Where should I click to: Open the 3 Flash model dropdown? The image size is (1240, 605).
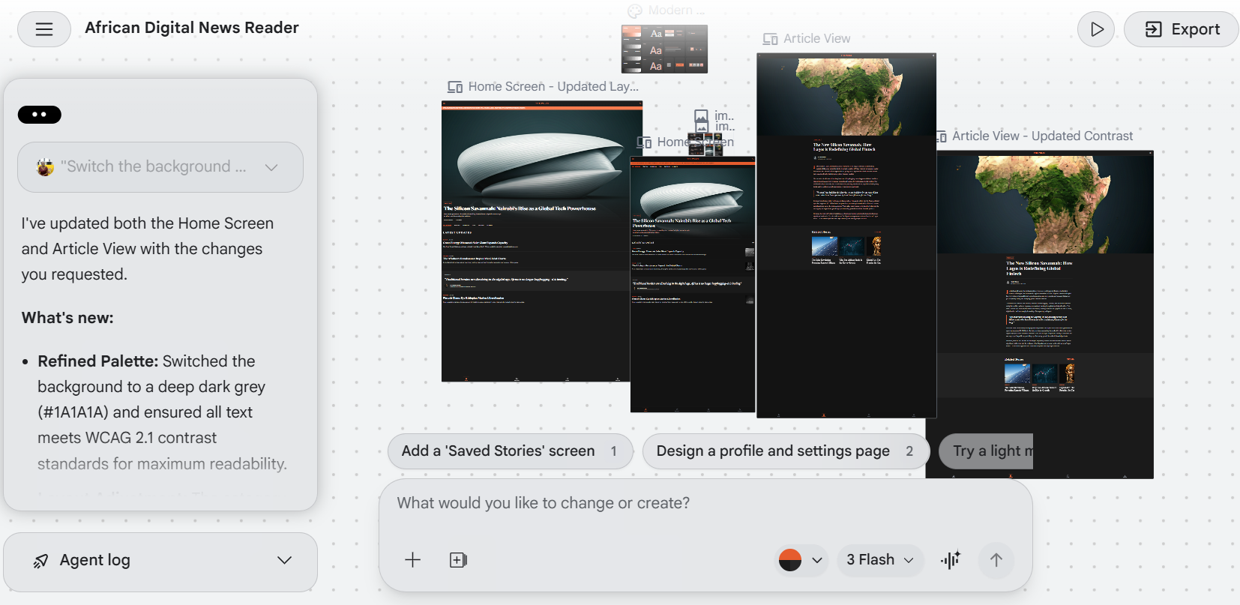(880, 560)
